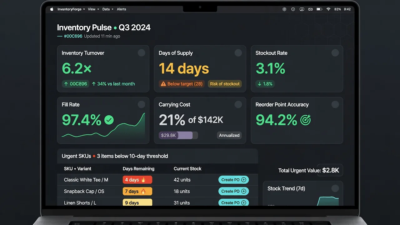Toggle the Fill Rate card circle

click(142, 104)
